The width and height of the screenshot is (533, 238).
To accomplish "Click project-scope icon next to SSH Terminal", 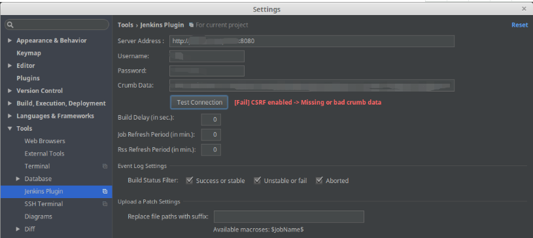I will tap(105, 204).
